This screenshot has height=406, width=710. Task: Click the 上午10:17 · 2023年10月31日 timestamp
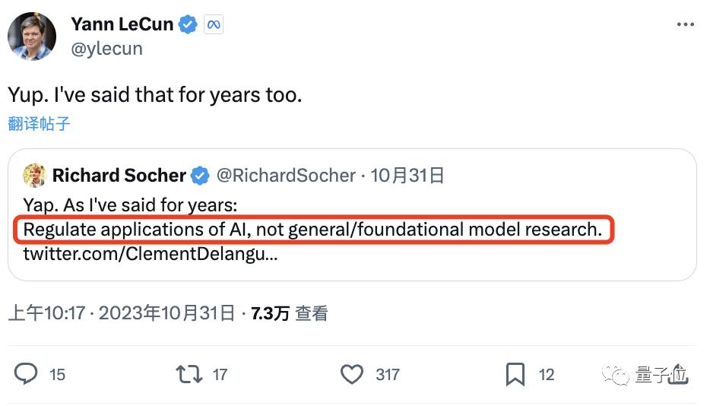122,312
